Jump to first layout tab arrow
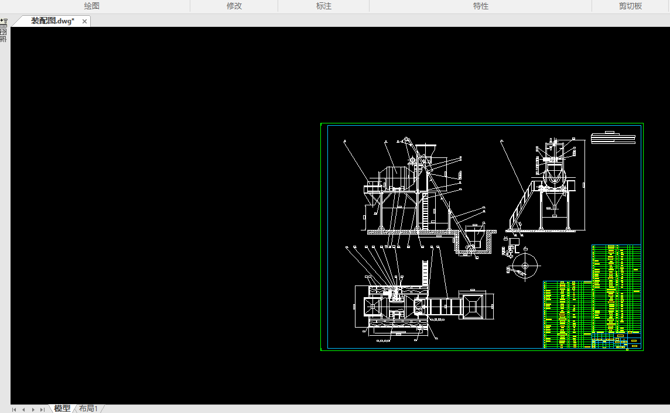Viewport: 670px width, 413px height. (14, 409)
